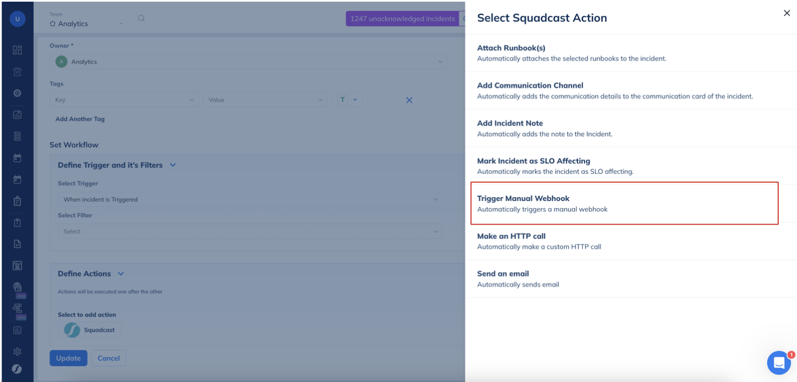797x382 pixels.
Task: Expand the Owner dropdown
Action: coord(249,62)
